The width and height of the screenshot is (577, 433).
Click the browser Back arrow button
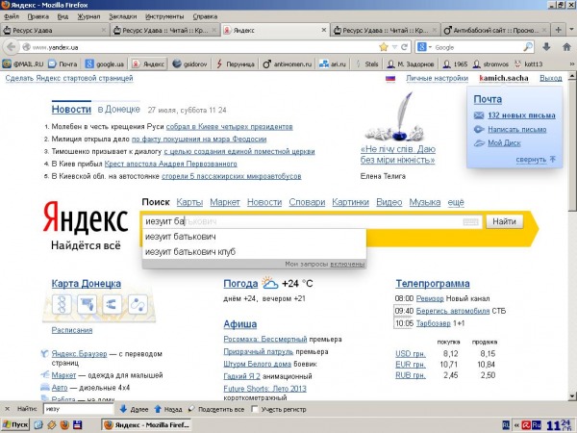(x=11, y=47)
